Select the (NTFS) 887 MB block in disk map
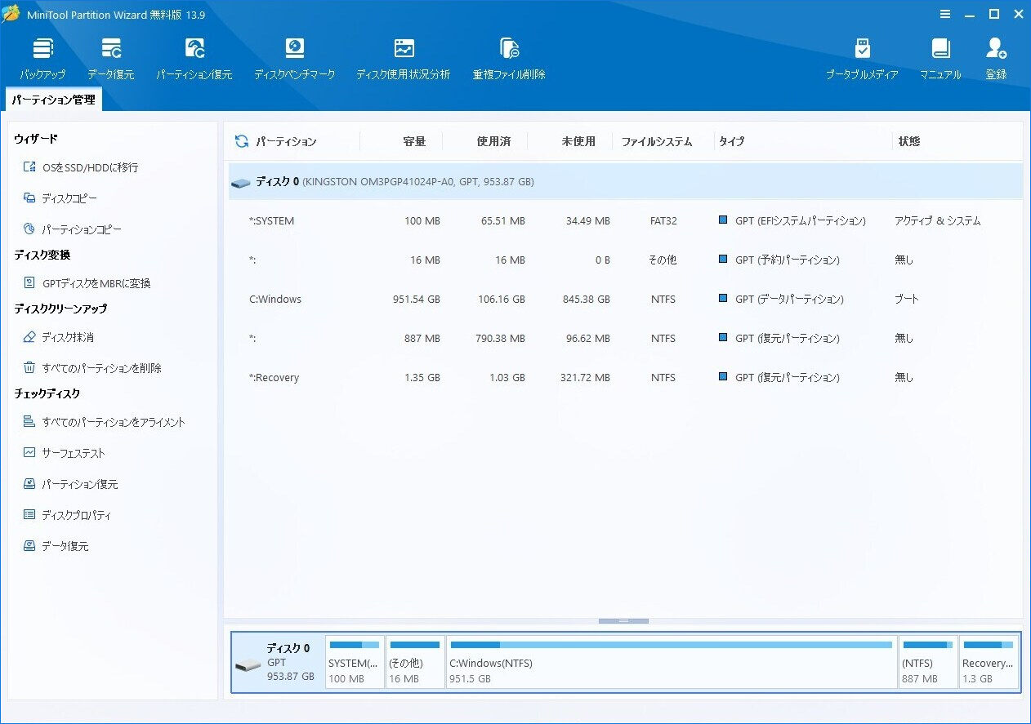 pos(927,662)
